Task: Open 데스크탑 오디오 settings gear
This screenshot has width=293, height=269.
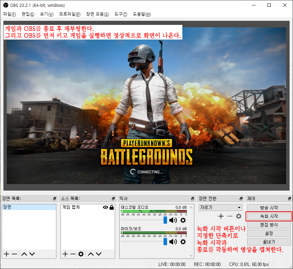Action: [183, 220]
